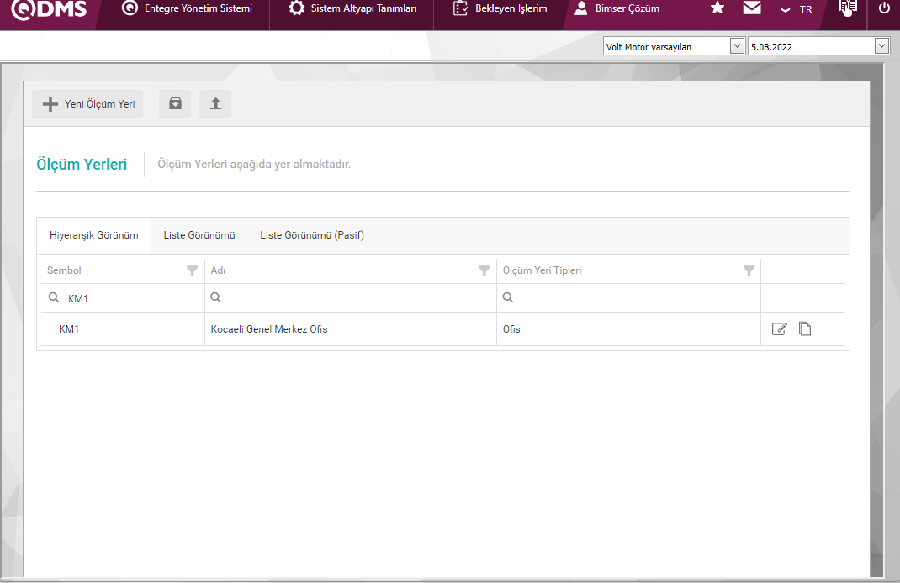Open the Adı column filter
This screenshot has height=583, width=900.
(484, 270)
